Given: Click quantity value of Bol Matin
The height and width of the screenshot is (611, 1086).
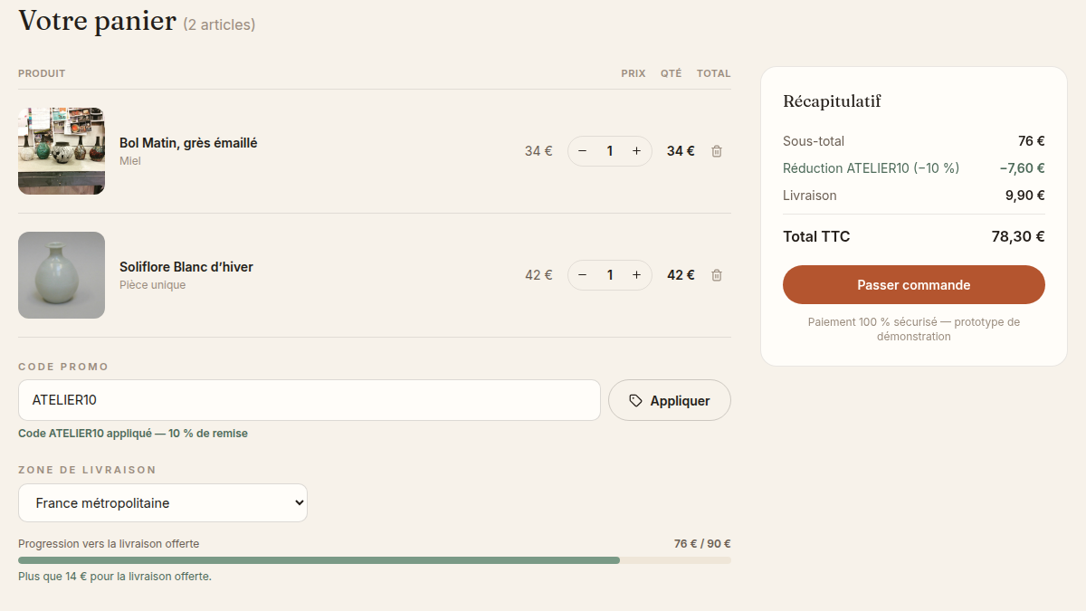Looking at the screenshot, I should [610, 151].
